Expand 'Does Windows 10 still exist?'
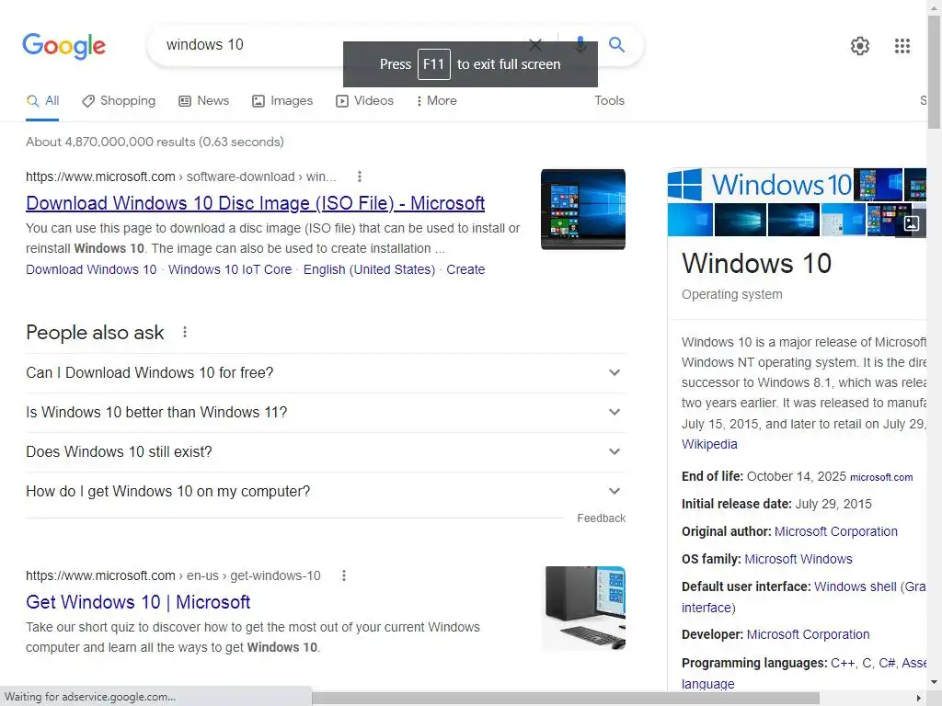 tap(326, 452)
